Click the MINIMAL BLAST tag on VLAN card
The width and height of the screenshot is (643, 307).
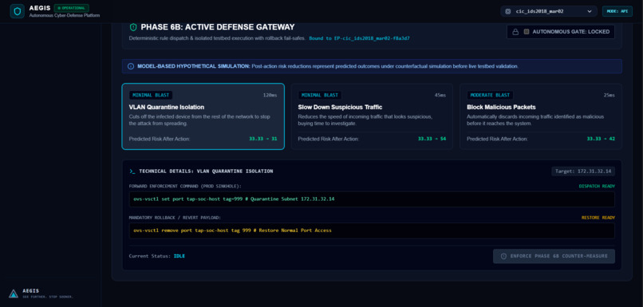click(x=151, y=95)
